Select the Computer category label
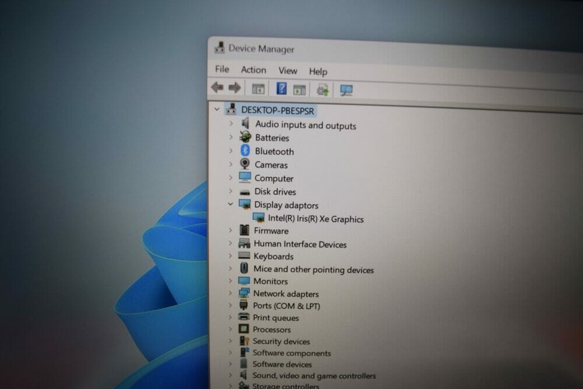Screen dimensions: 583x389 (x=274, y=178)
